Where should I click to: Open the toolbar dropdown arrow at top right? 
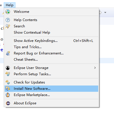105,13
